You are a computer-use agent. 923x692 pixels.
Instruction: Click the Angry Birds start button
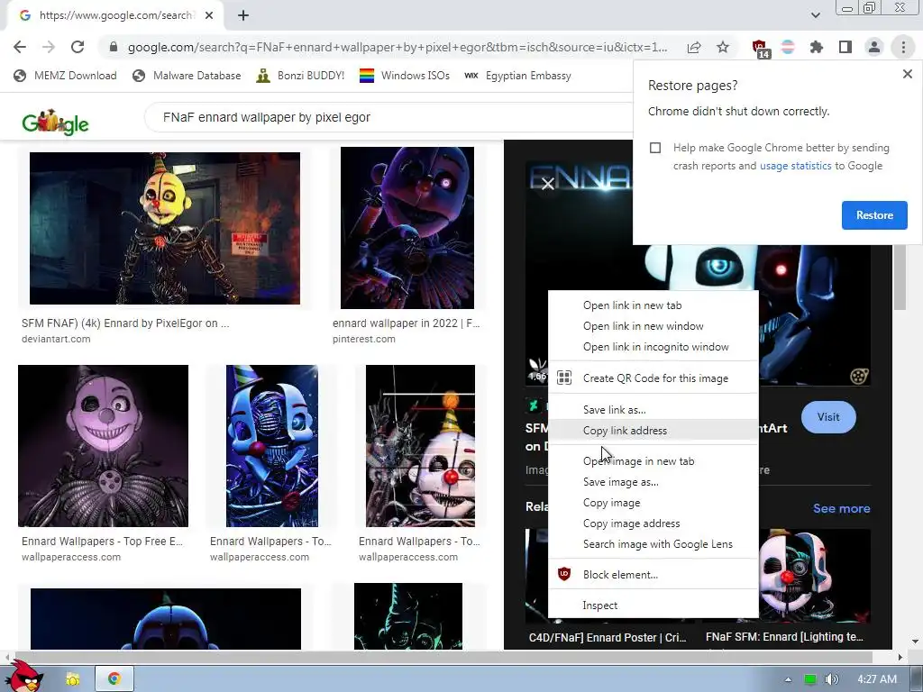click(24, 677)
